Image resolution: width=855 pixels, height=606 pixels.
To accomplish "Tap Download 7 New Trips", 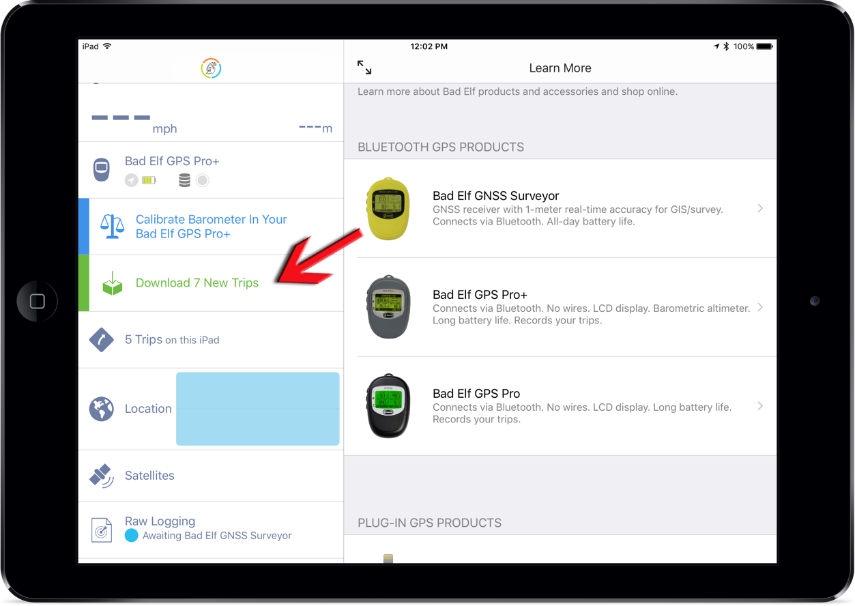I will tap(212, 283).
